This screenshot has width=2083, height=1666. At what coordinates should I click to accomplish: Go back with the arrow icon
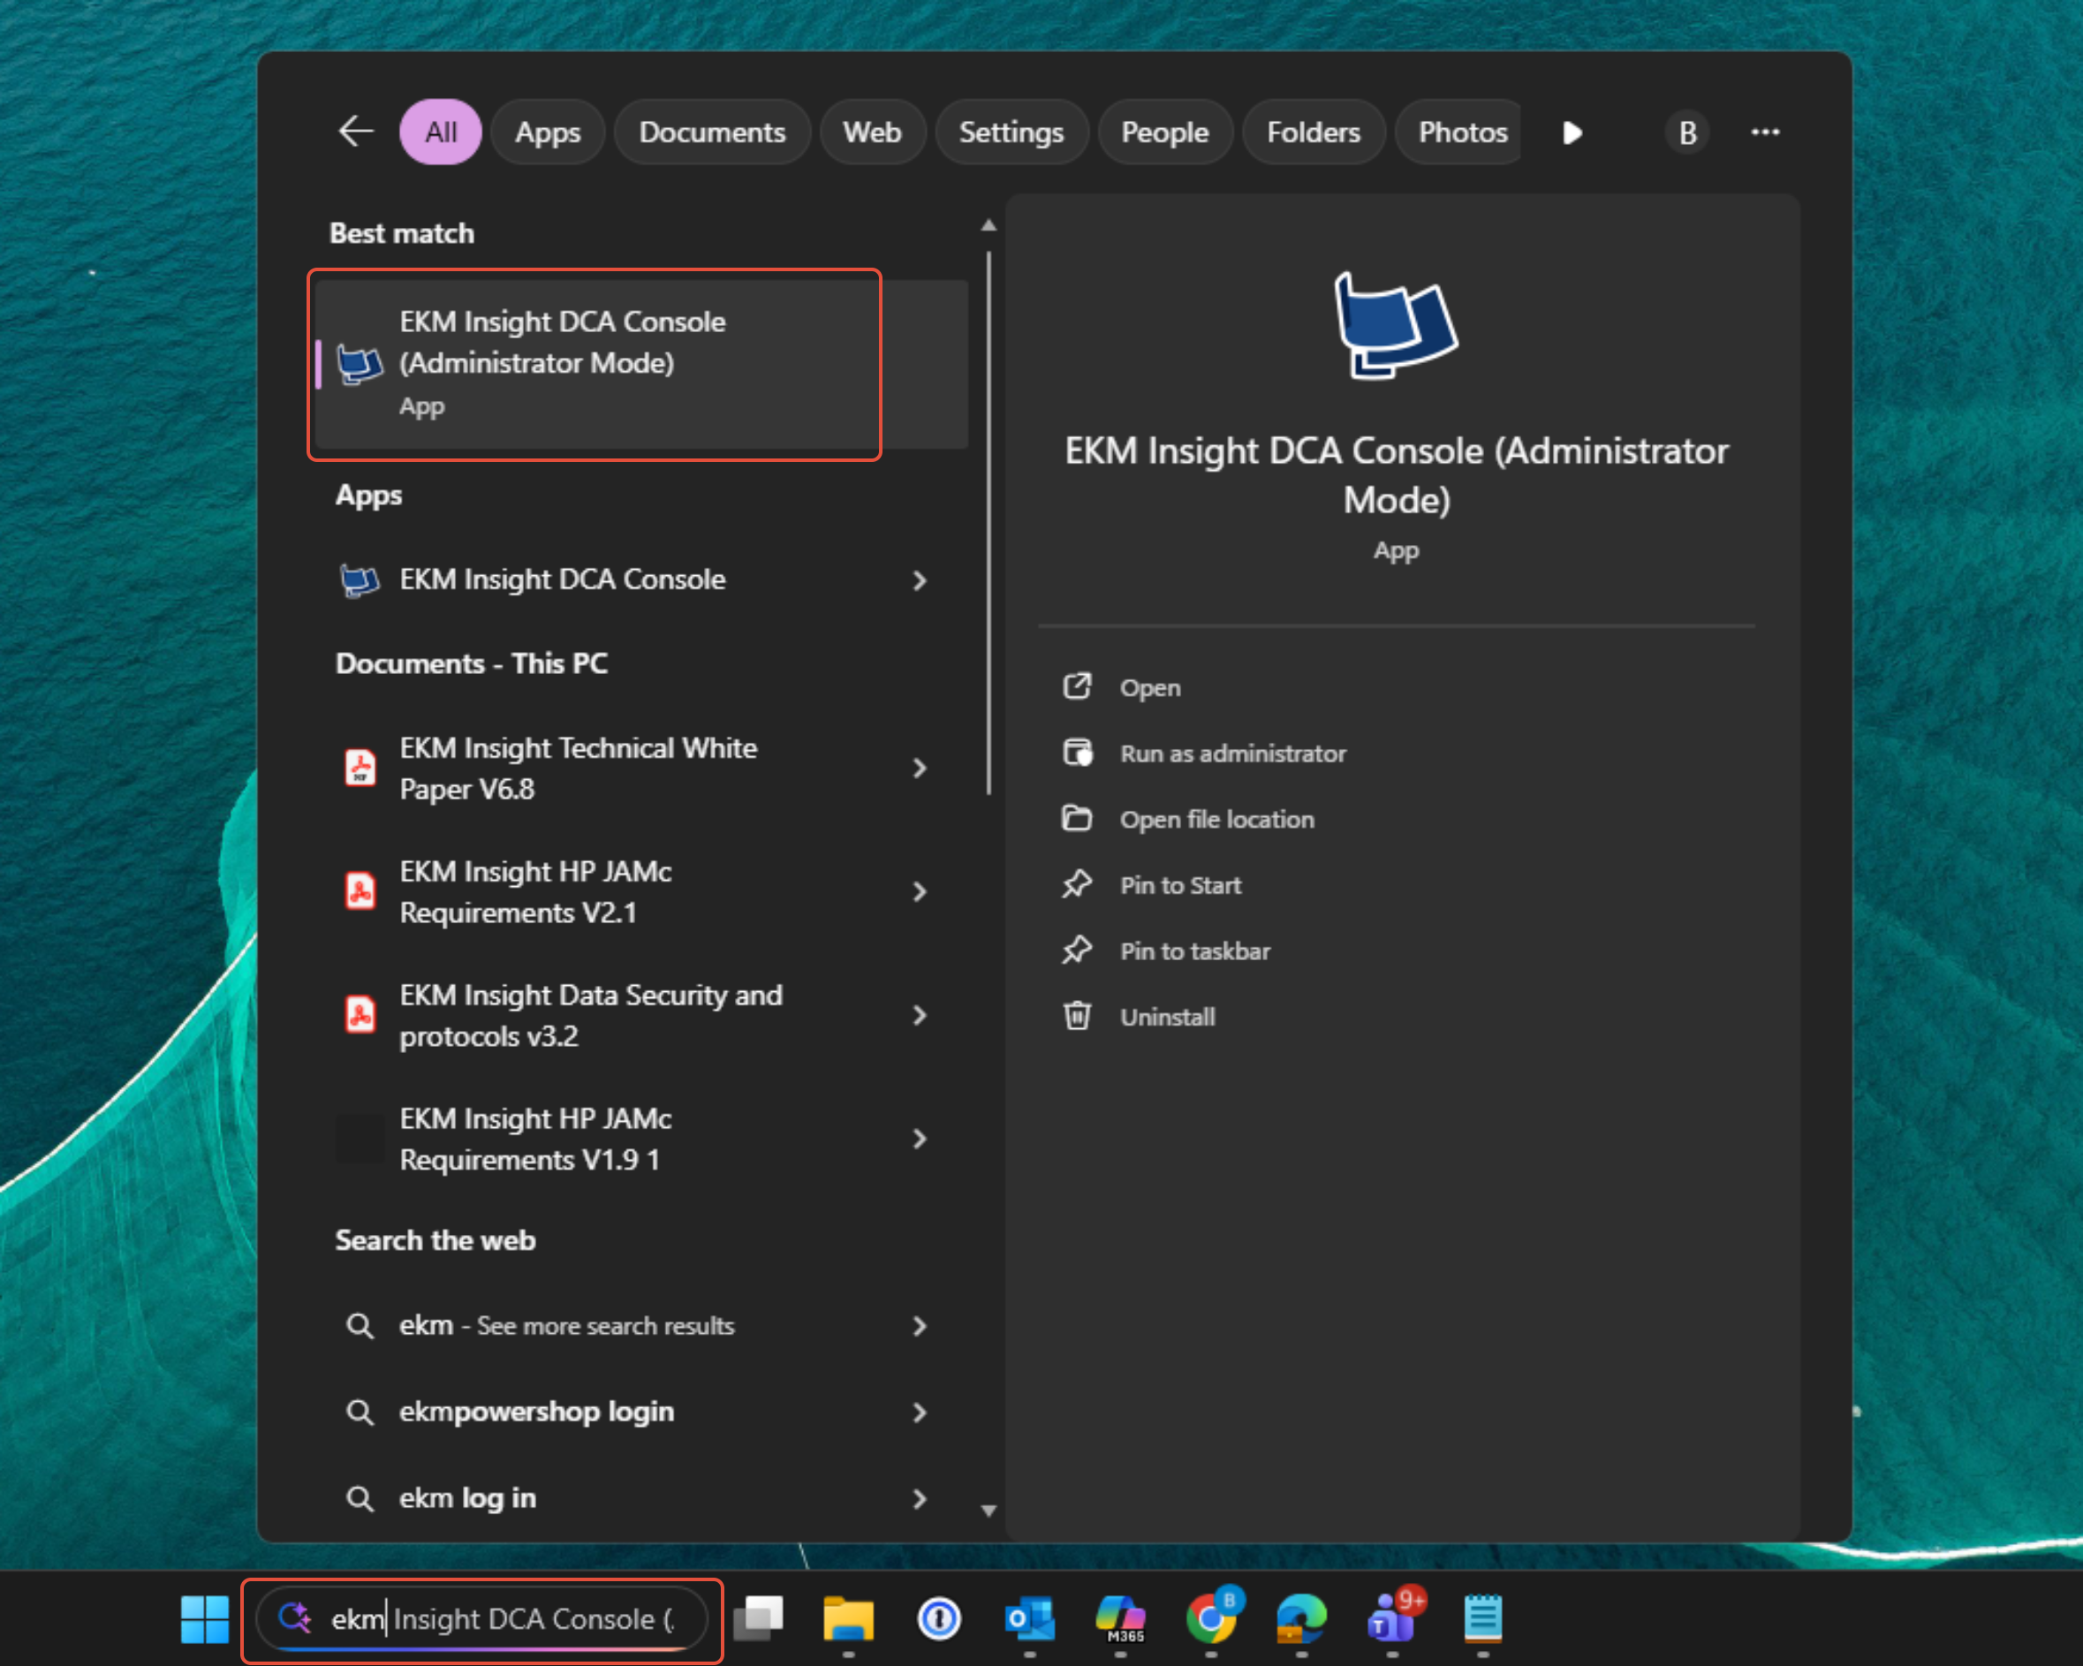(355, 131)
